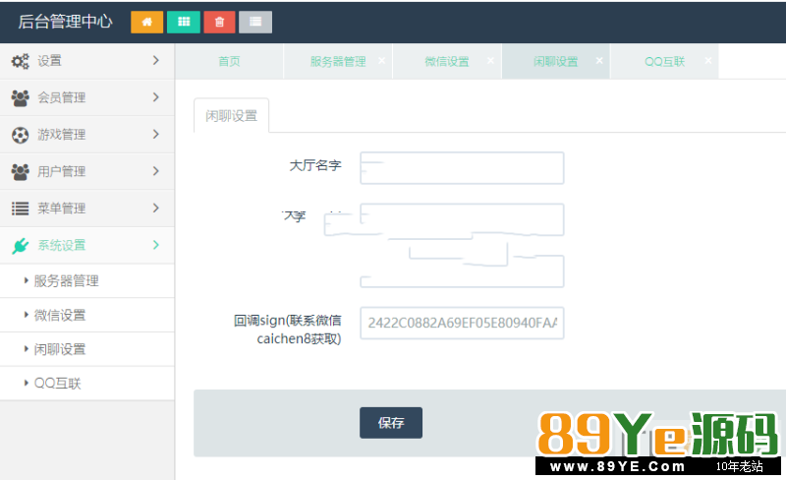Click the green grid icon button
The height and width of the screenshot is (480, 786).
click(183, 22)
